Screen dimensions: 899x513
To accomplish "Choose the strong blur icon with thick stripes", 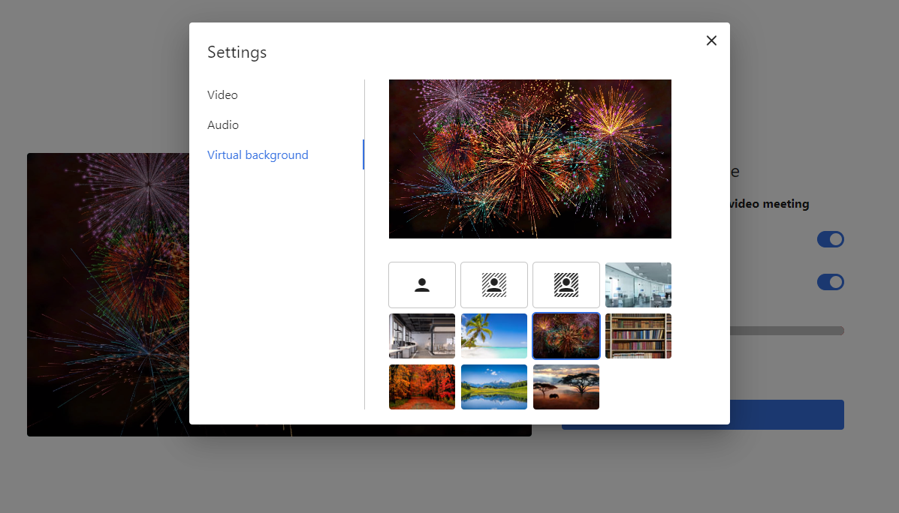I will coord(566,285).
